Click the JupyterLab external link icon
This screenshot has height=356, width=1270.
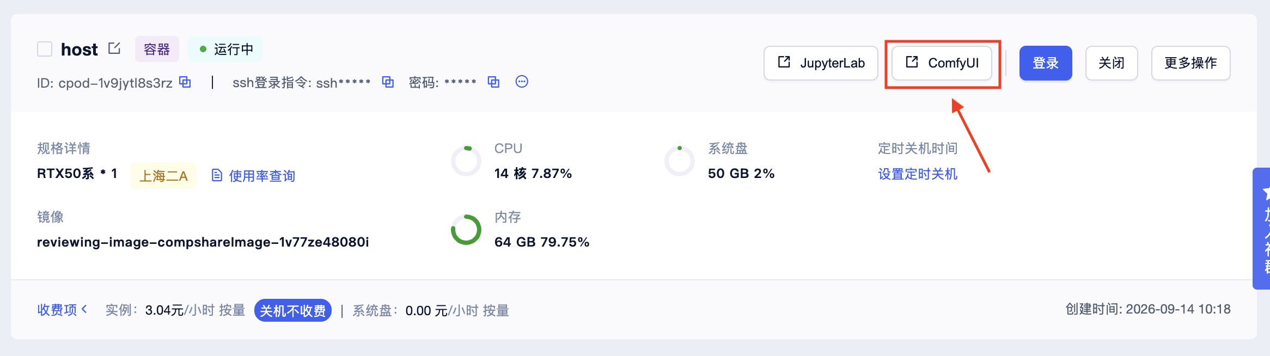[784, 62]
